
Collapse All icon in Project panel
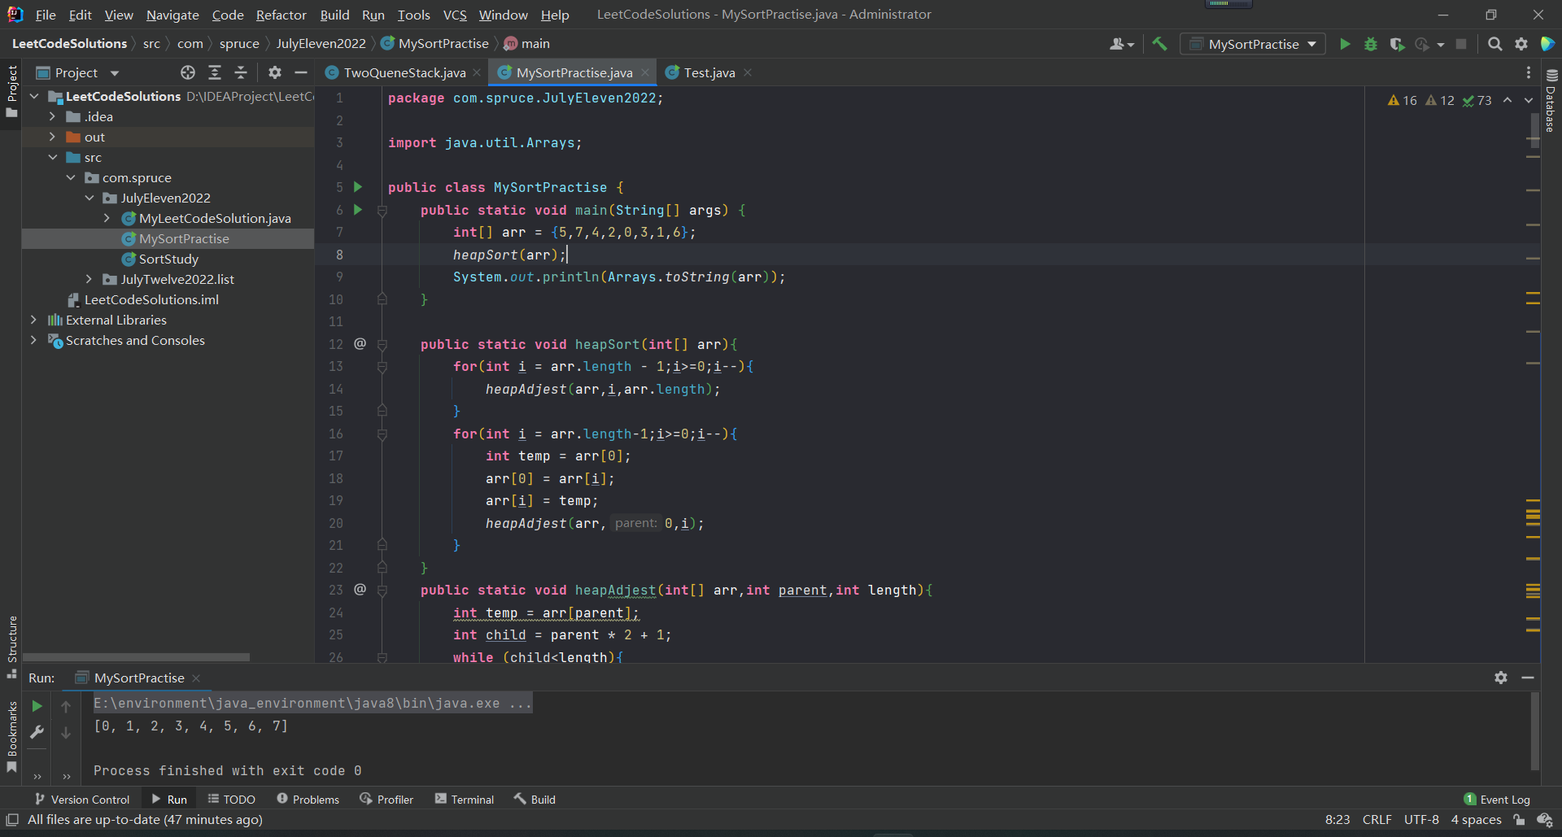click(x=241, y=72)
